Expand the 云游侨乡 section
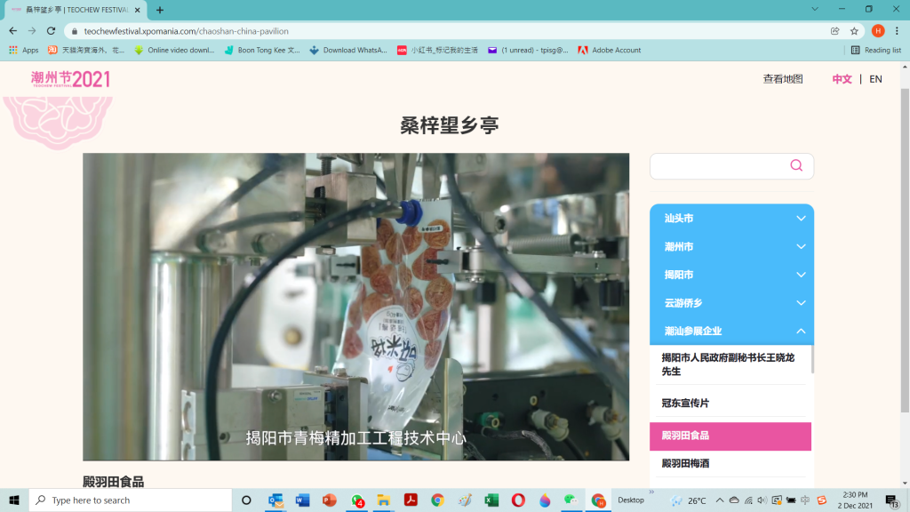This screenshot has width=910, height=512. coord(732,303)
